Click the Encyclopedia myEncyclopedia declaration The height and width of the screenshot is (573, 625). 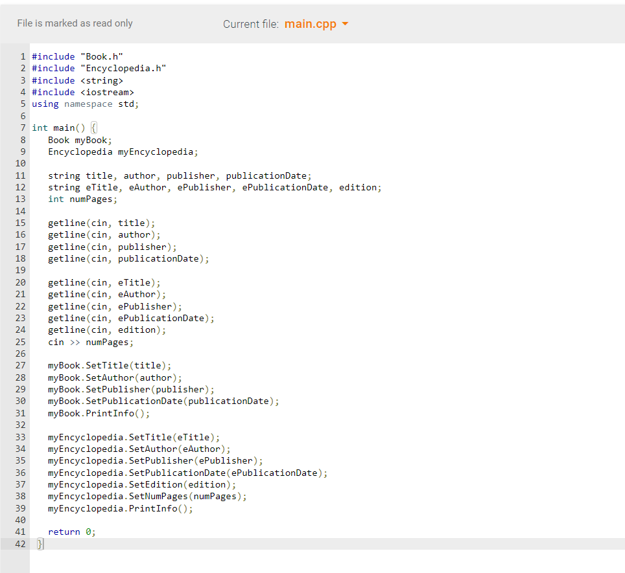click(x=123, y=152)
